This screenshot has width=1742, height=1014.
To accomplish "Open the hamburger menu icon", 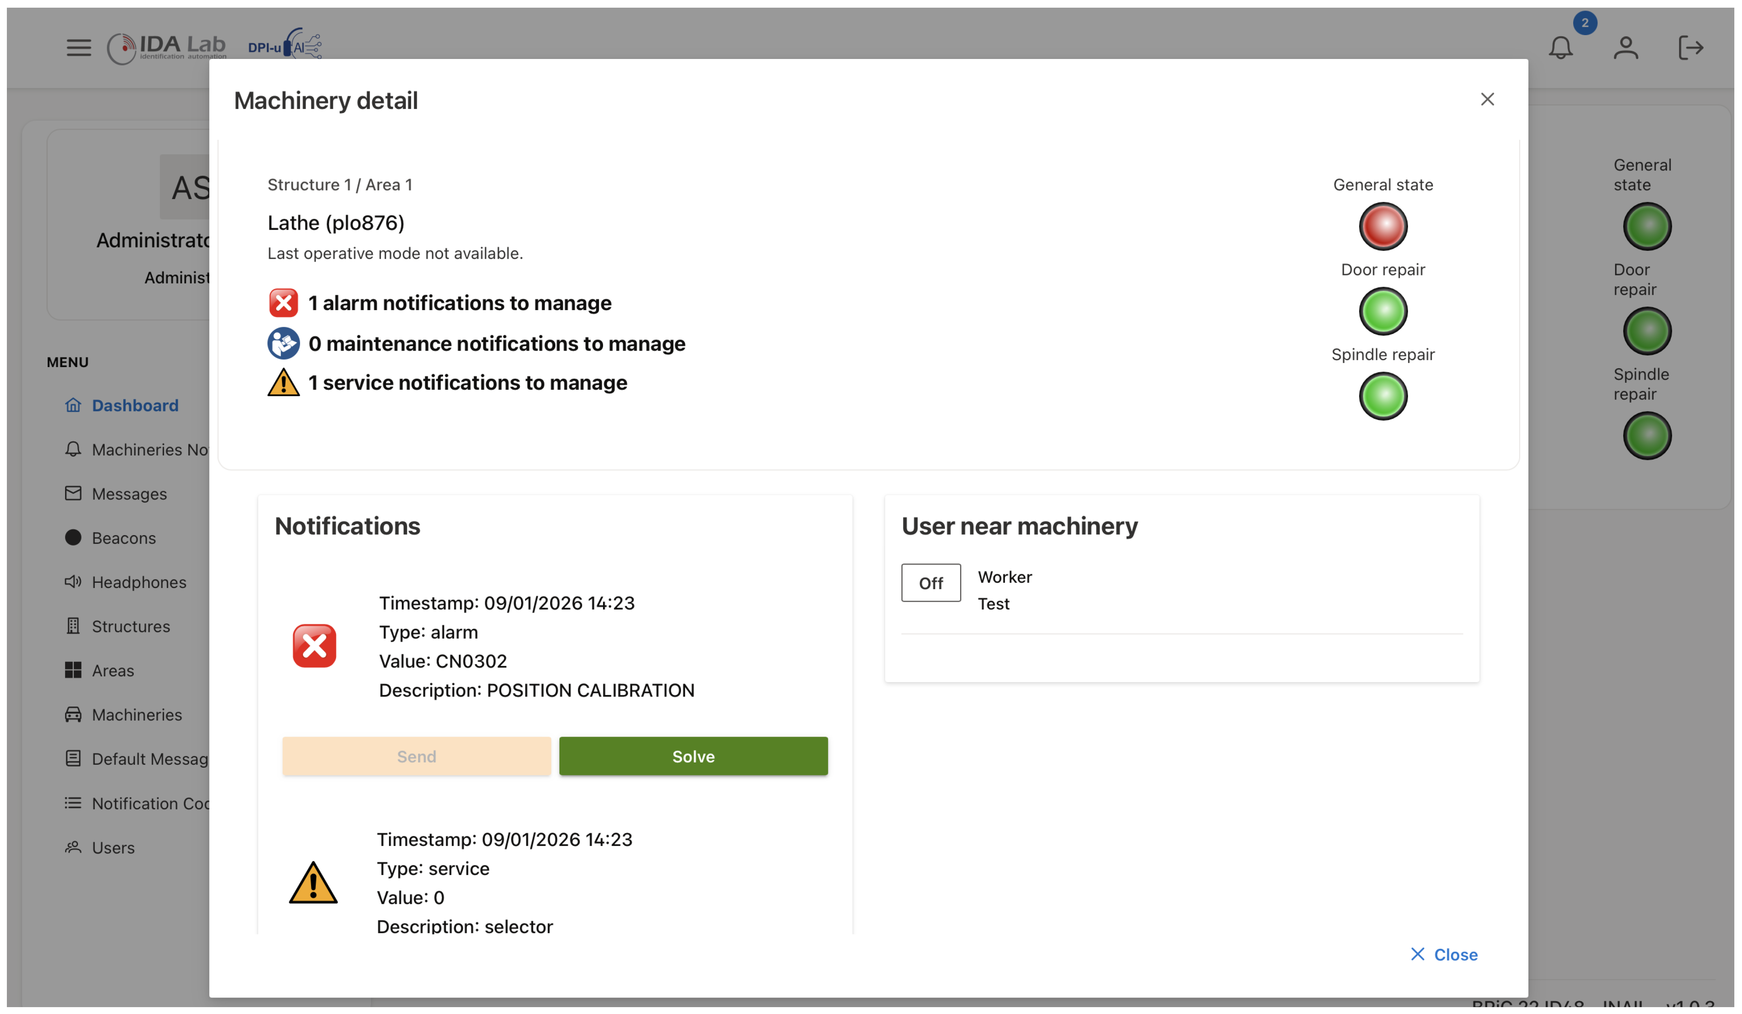I will point(79,48).
